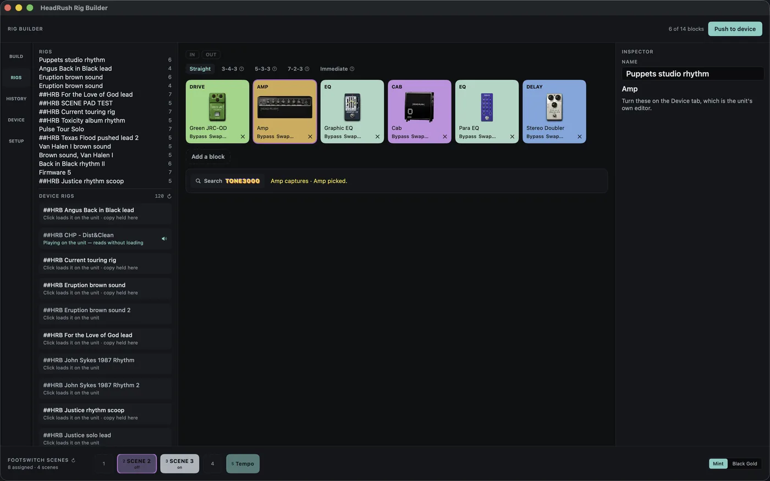
Task: Select the 7-2-3 layout tab
Action: point(295,69)
